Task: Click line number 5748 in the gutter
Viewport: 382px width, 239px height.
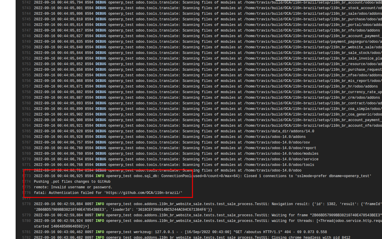Action: tap(26, 36)
